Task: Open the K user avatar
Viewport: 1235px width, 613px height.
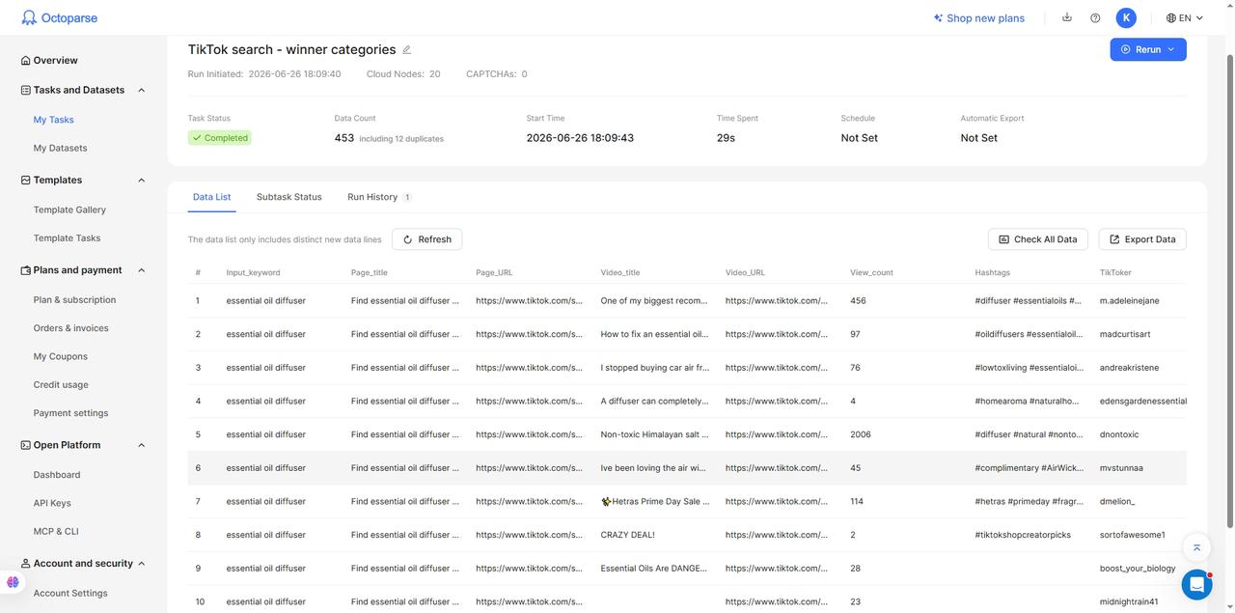Action: (x=1126, y=17)
